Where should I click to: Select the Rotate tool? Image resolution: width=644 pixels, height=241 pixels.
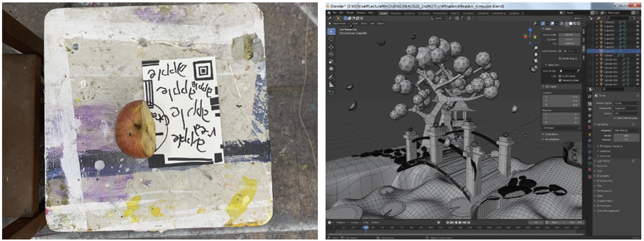pyautogui.click(x=331, y=54)
